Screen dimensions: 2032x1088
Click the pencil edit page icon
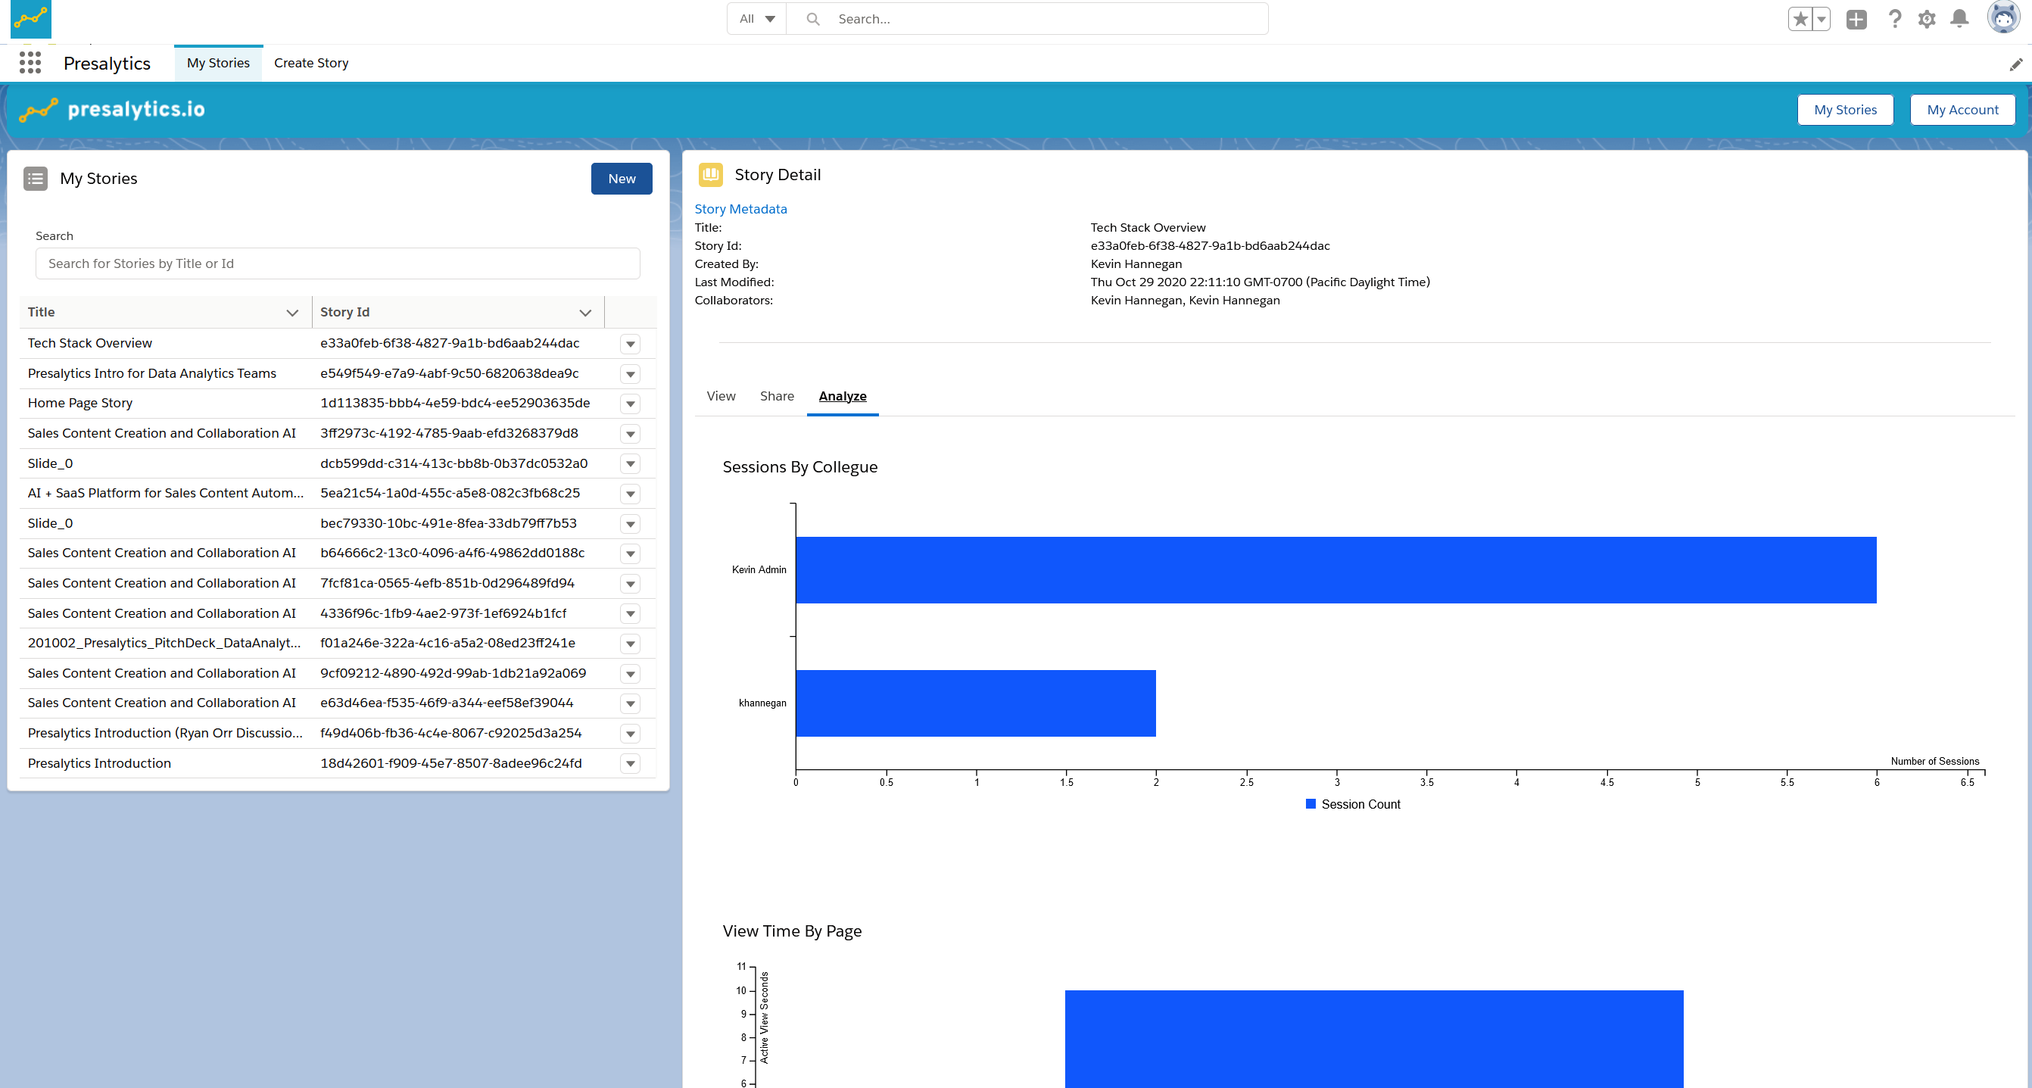tap(2015, 64)
